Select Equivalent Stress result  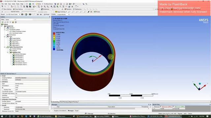click(20, 61)
